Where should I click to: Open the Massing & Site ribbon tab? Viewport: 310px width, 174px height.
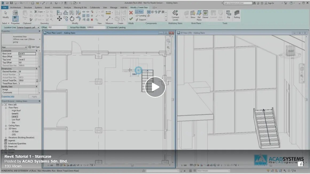[80, 7]
